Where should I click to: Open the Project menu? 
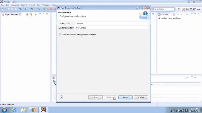(32, 5)
